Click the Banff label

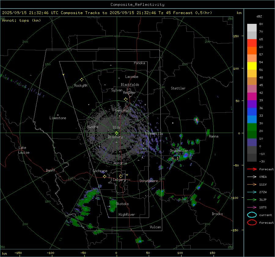tap(50, 171)
